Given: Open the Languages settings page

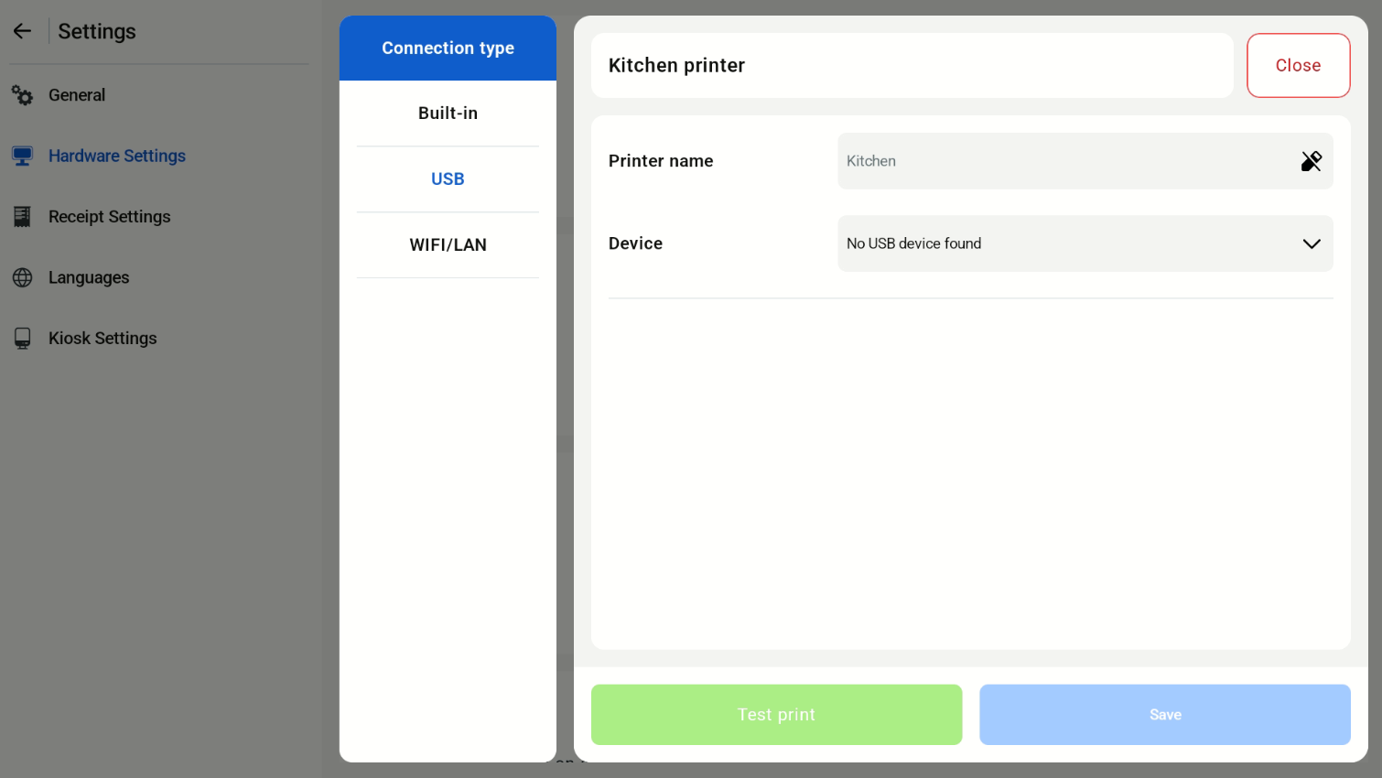Looking at the screenshot, I should (x=89, y=277).
